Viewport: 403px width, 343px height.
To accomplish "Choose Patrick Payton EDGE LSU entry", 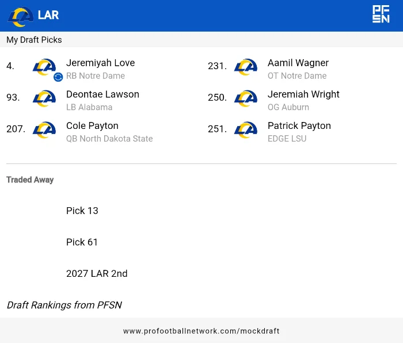I will point(299,132).
